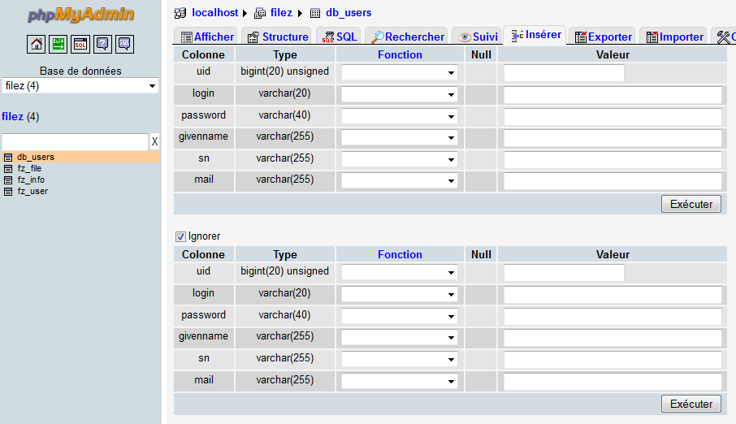Click the first password Valeur input field
This screenshot has height=424, width=736.
pos(613,117)
